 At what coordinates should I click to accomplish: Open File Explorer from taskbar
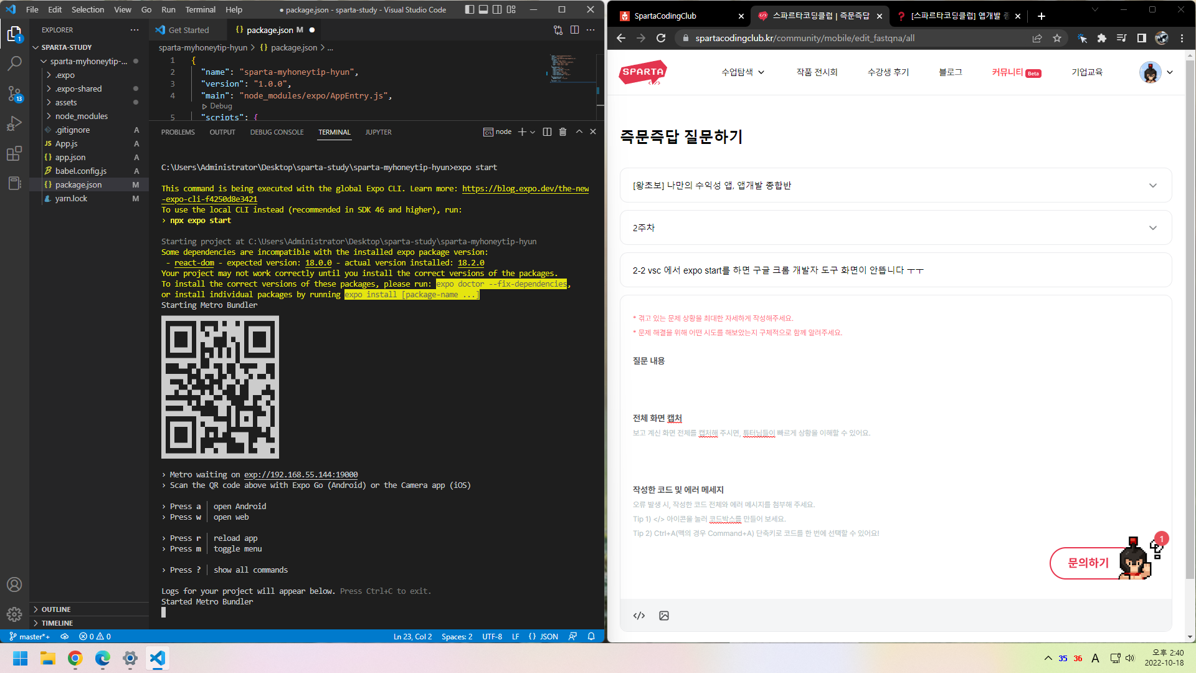tap(48, 658)
